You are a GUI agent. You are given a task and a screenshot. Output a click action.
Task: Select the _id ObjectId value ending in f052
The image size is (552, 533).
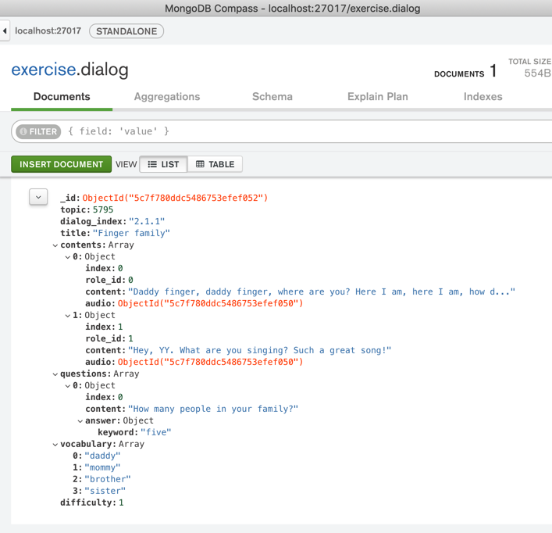click(176, 198)
